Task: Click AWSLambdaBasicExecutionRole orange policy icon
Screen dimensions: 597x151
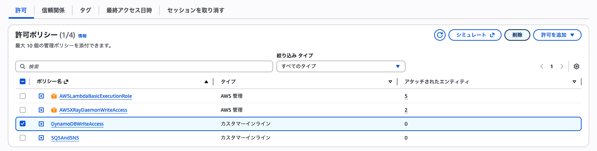Action: pos(54,96)
